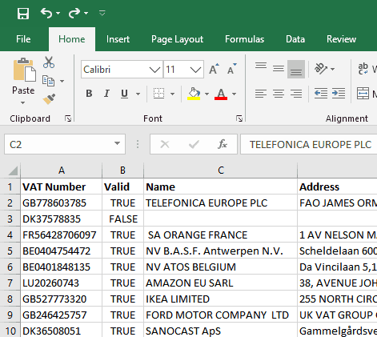Screen dimensions: 377x337
Task: Click the Wrap Text icon
Action: pyautogui.click(x=363, y=69)
